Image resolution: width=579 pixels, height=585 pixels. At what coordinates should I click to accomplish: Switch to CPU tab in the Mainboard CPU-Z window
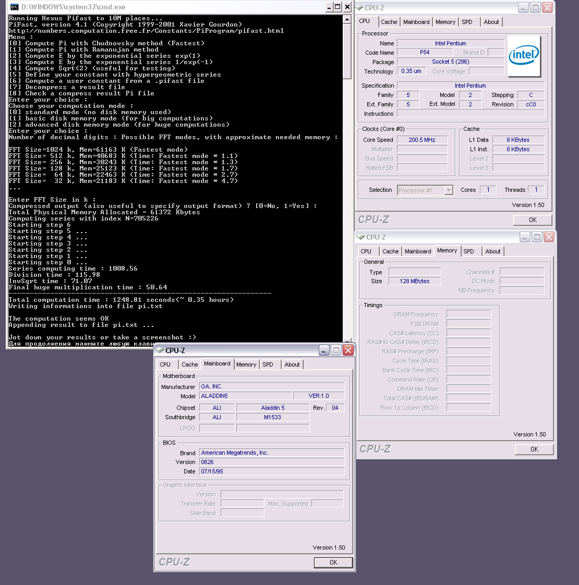[x=165, y=364]
